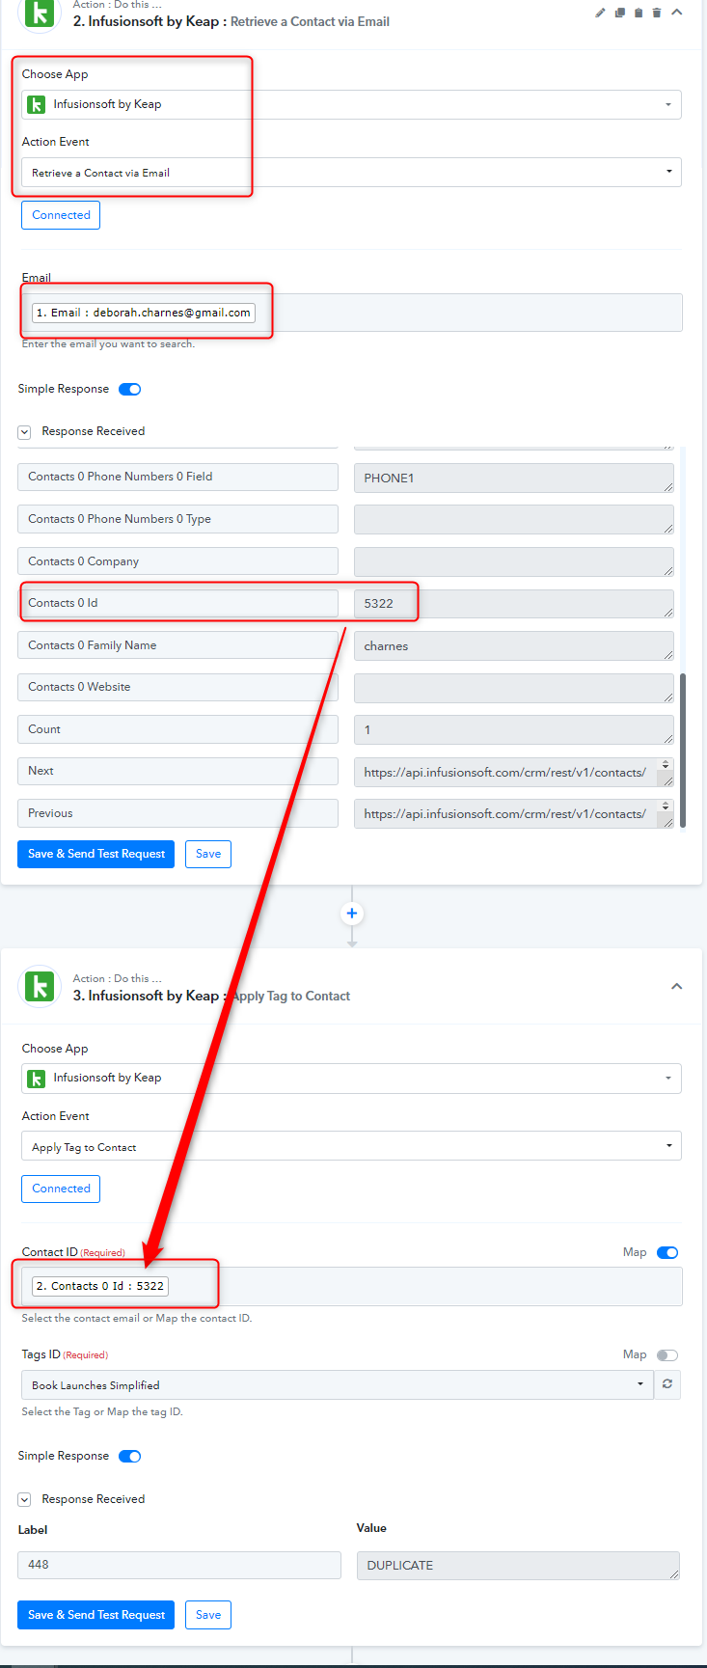Click the empty Contacts 0 Website value field
The width and height of the screenshot is (707, 1668).
pyautogui.click(x=514, y=688)
